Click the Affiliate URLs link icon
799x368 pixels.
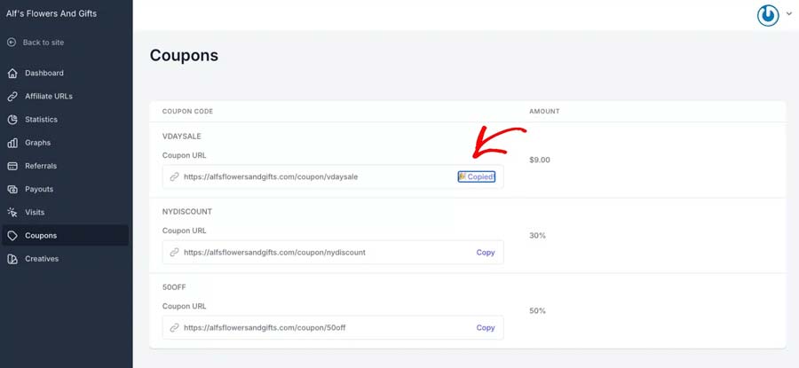(12, 96)
